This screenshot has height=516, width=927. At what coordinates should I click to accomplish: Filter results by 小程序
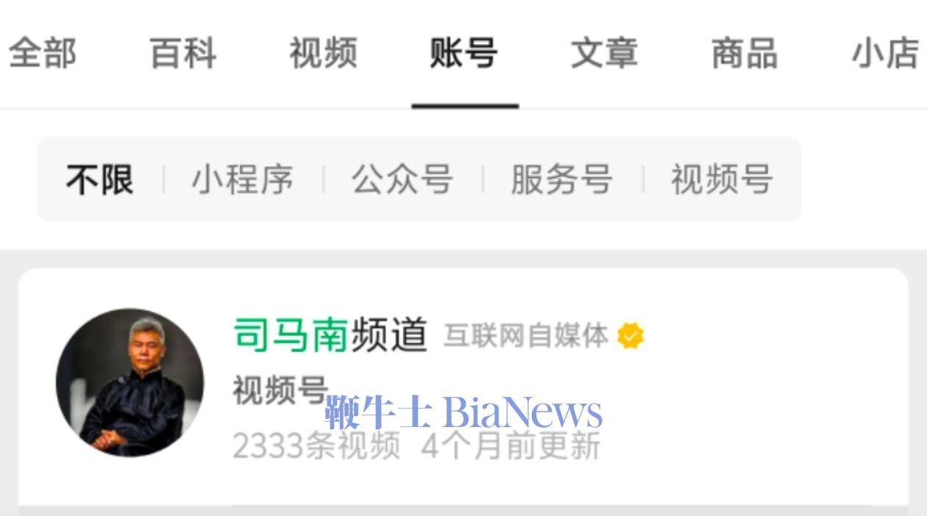pyautogui.click(x=242, y=179)
